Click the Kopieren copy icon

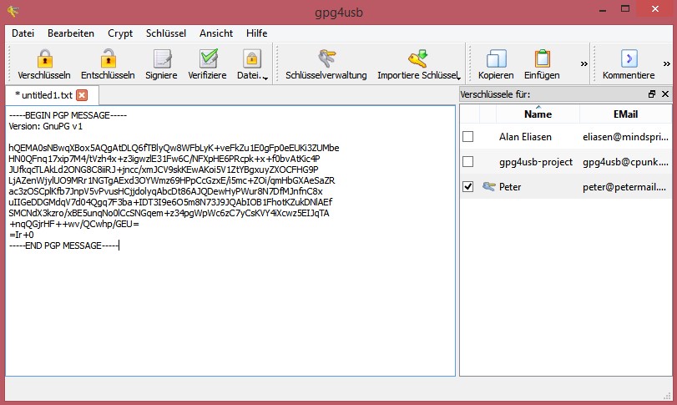[x=496, y=59]
